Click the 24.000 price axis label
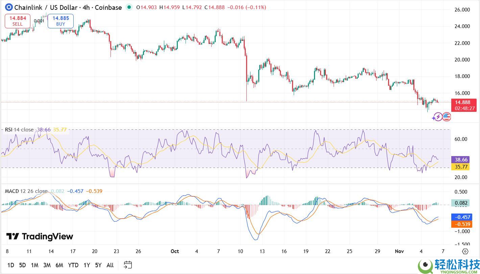 tap(462, 26)
